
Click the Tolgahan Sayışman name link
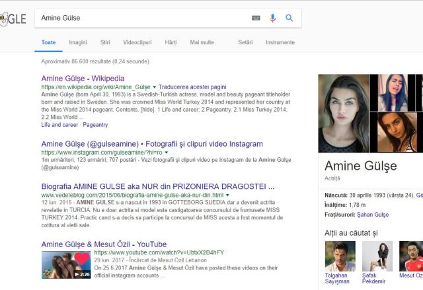[337, 278]
